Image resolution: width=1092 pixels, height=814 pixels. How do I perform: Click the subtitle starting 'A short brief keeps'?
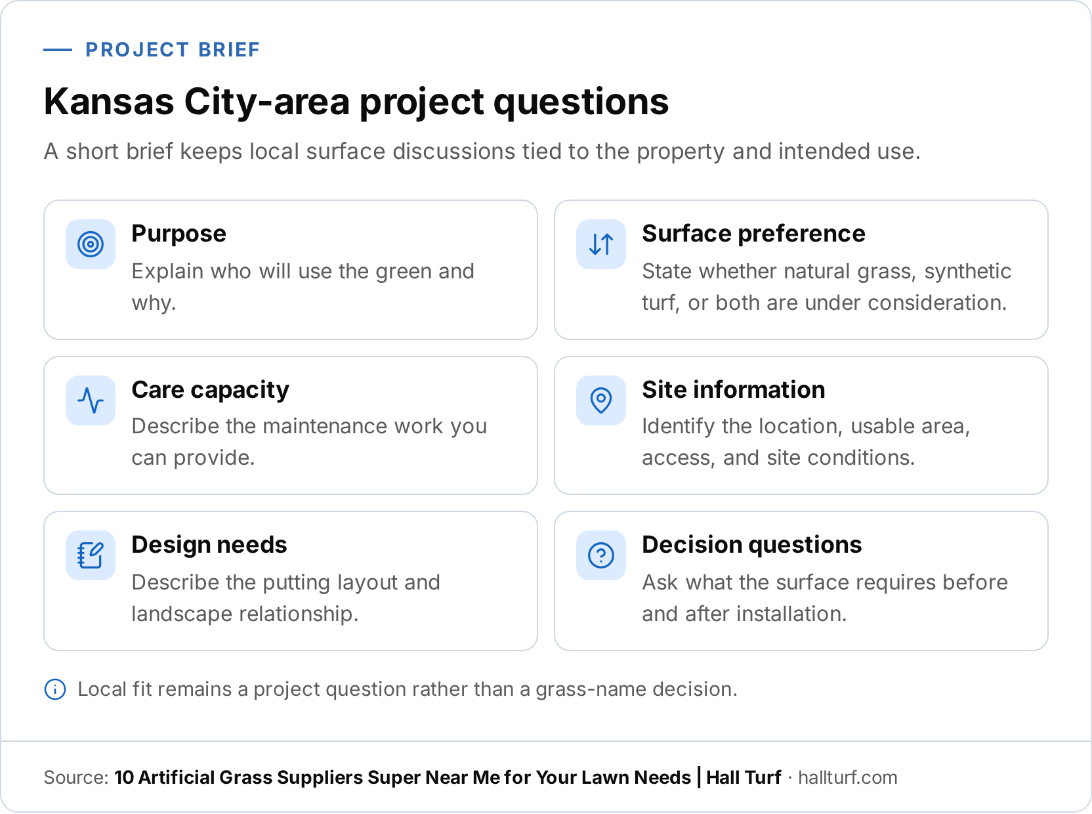click(482, 152)
